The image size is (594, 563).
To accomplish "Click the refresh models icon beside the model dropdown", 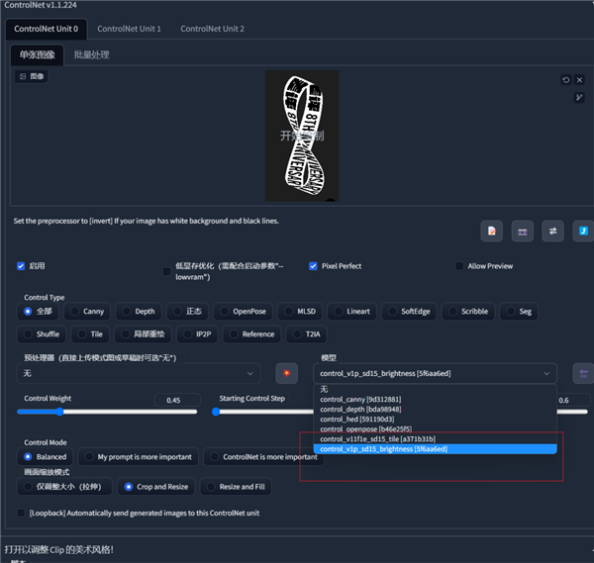I will pos(583,373).
